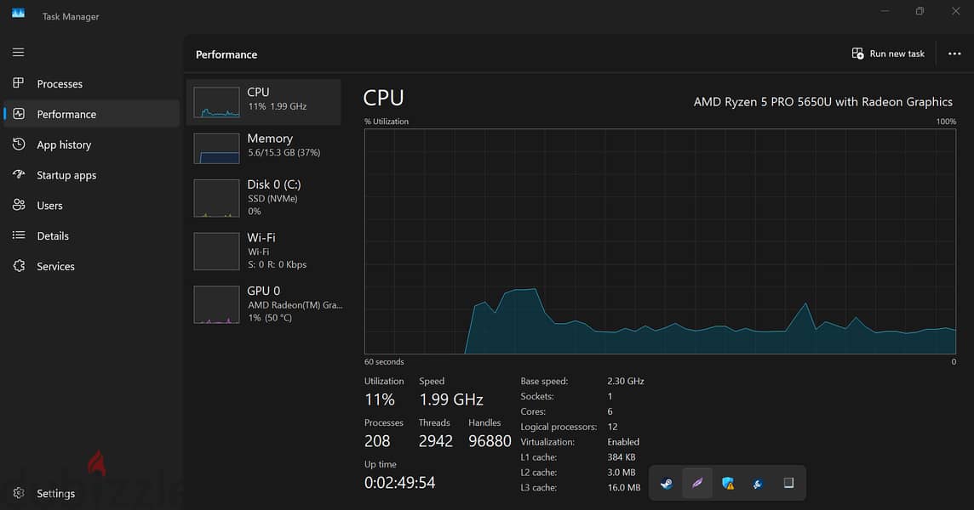974x510 pixels.
Task: Click the 'Up time' label
Action: coord(381,464)
